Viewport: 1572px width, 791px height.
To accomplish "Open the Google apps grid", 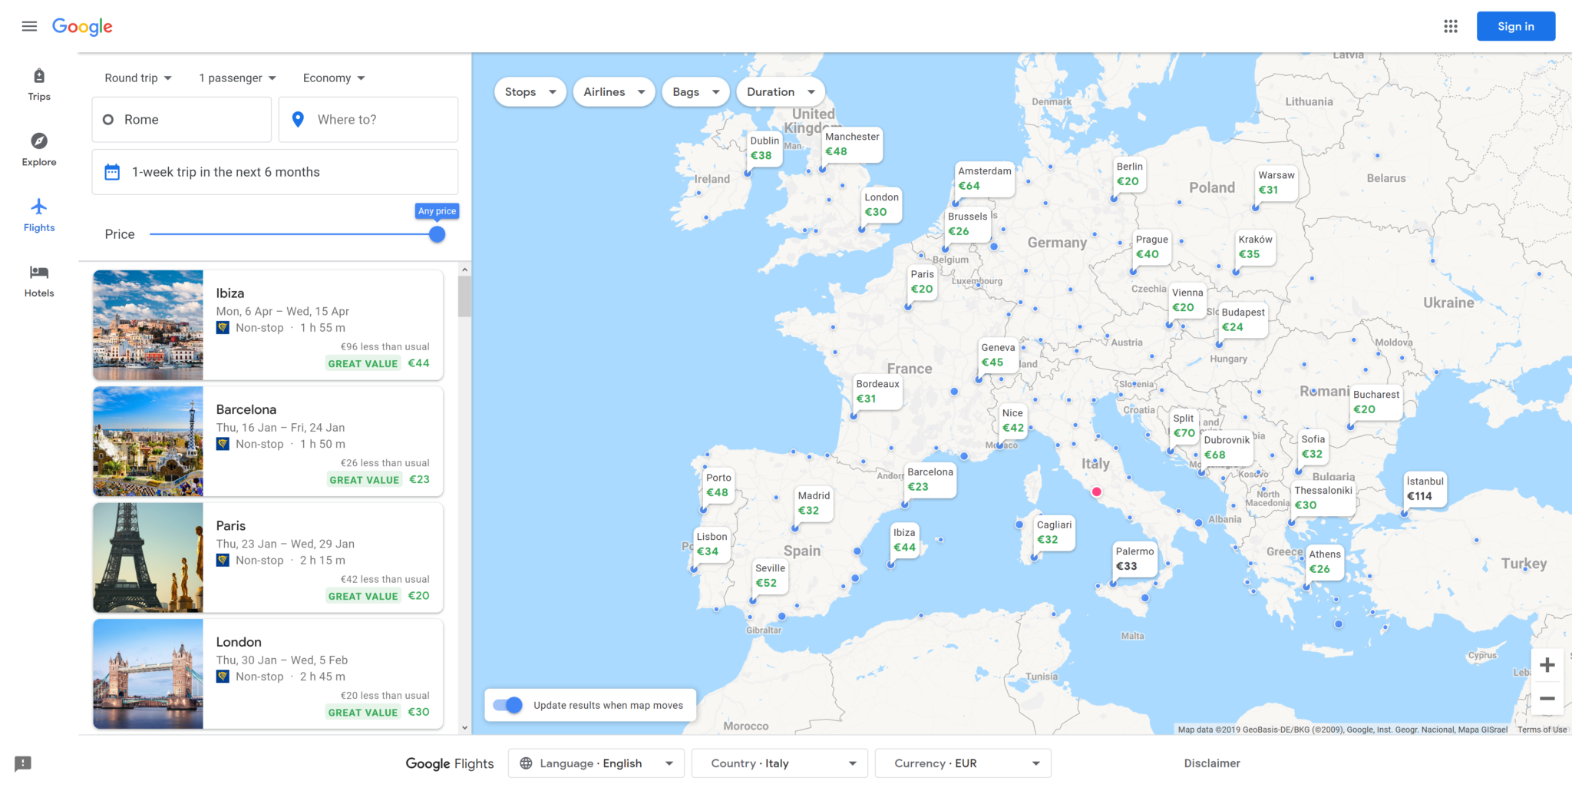I will (1450, 26).
